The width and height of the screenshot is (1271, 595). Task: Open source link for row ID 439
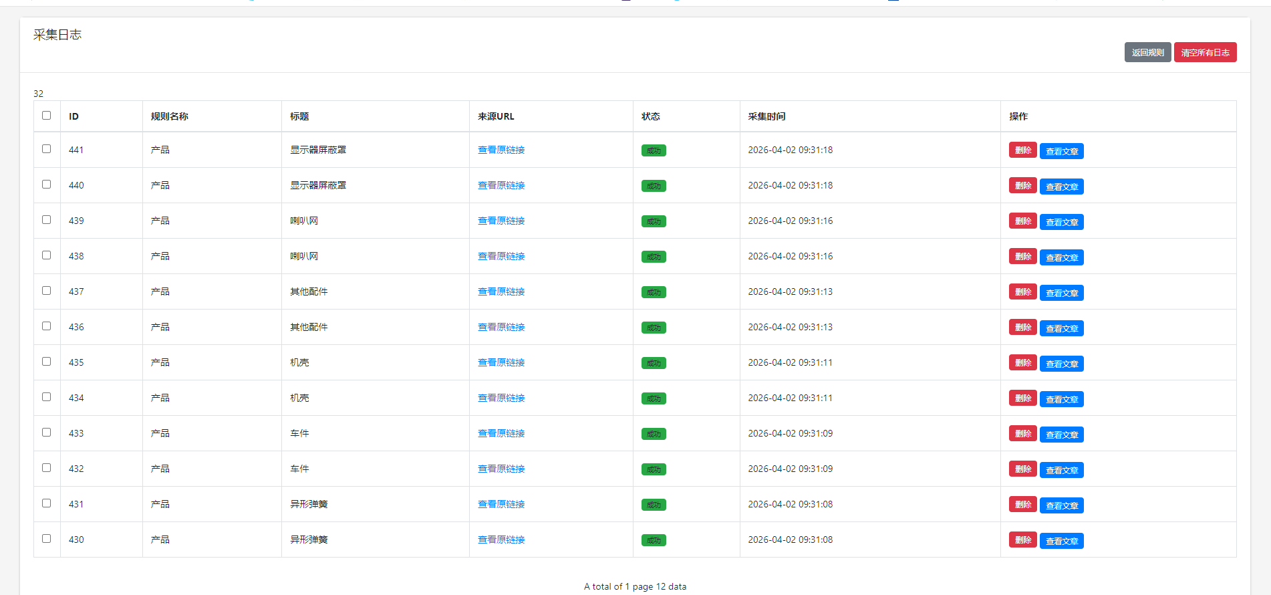(x=501, y=221)
